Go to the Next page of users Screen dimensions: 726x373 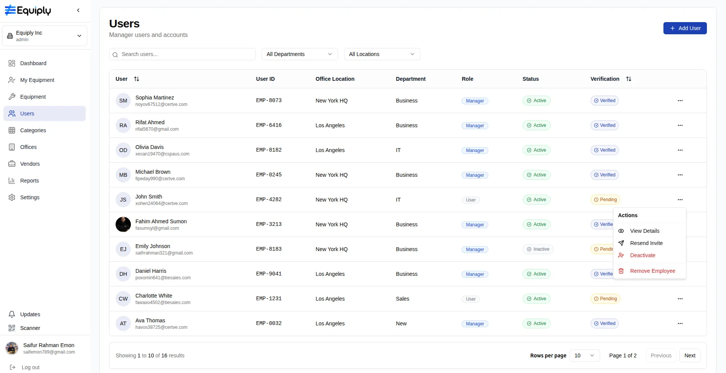(690, 355)
